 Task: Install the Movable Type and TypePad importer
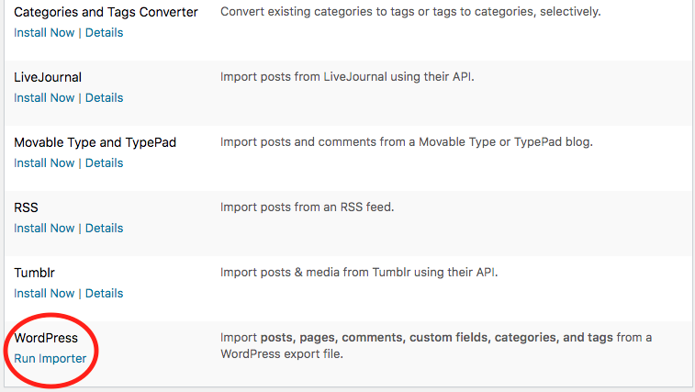click(x=44, y=163)
